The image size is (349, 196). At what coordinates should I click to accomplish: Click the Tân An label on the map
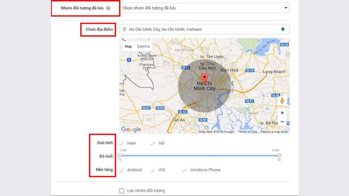tap(178, 120)
